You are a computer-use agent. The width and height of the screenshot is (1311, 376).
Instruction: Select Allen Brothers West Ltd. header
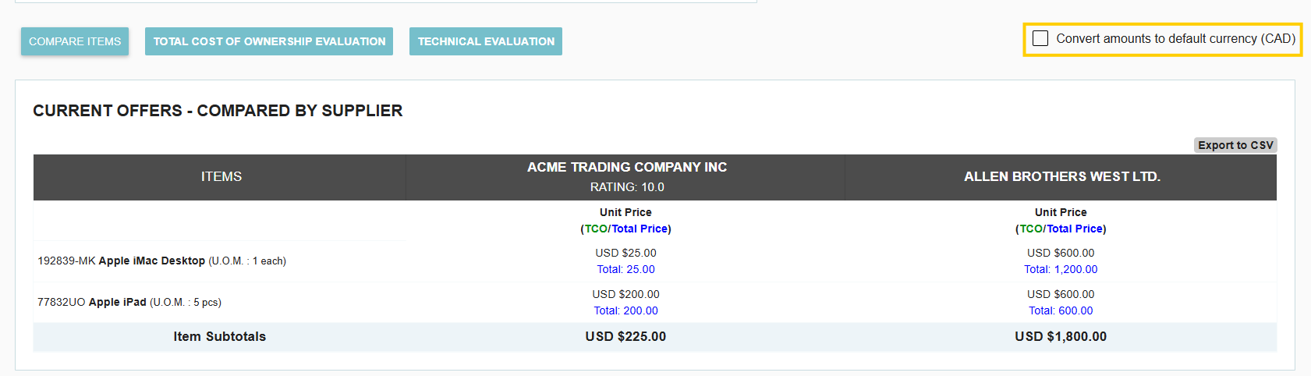[x=1062, y=176]
